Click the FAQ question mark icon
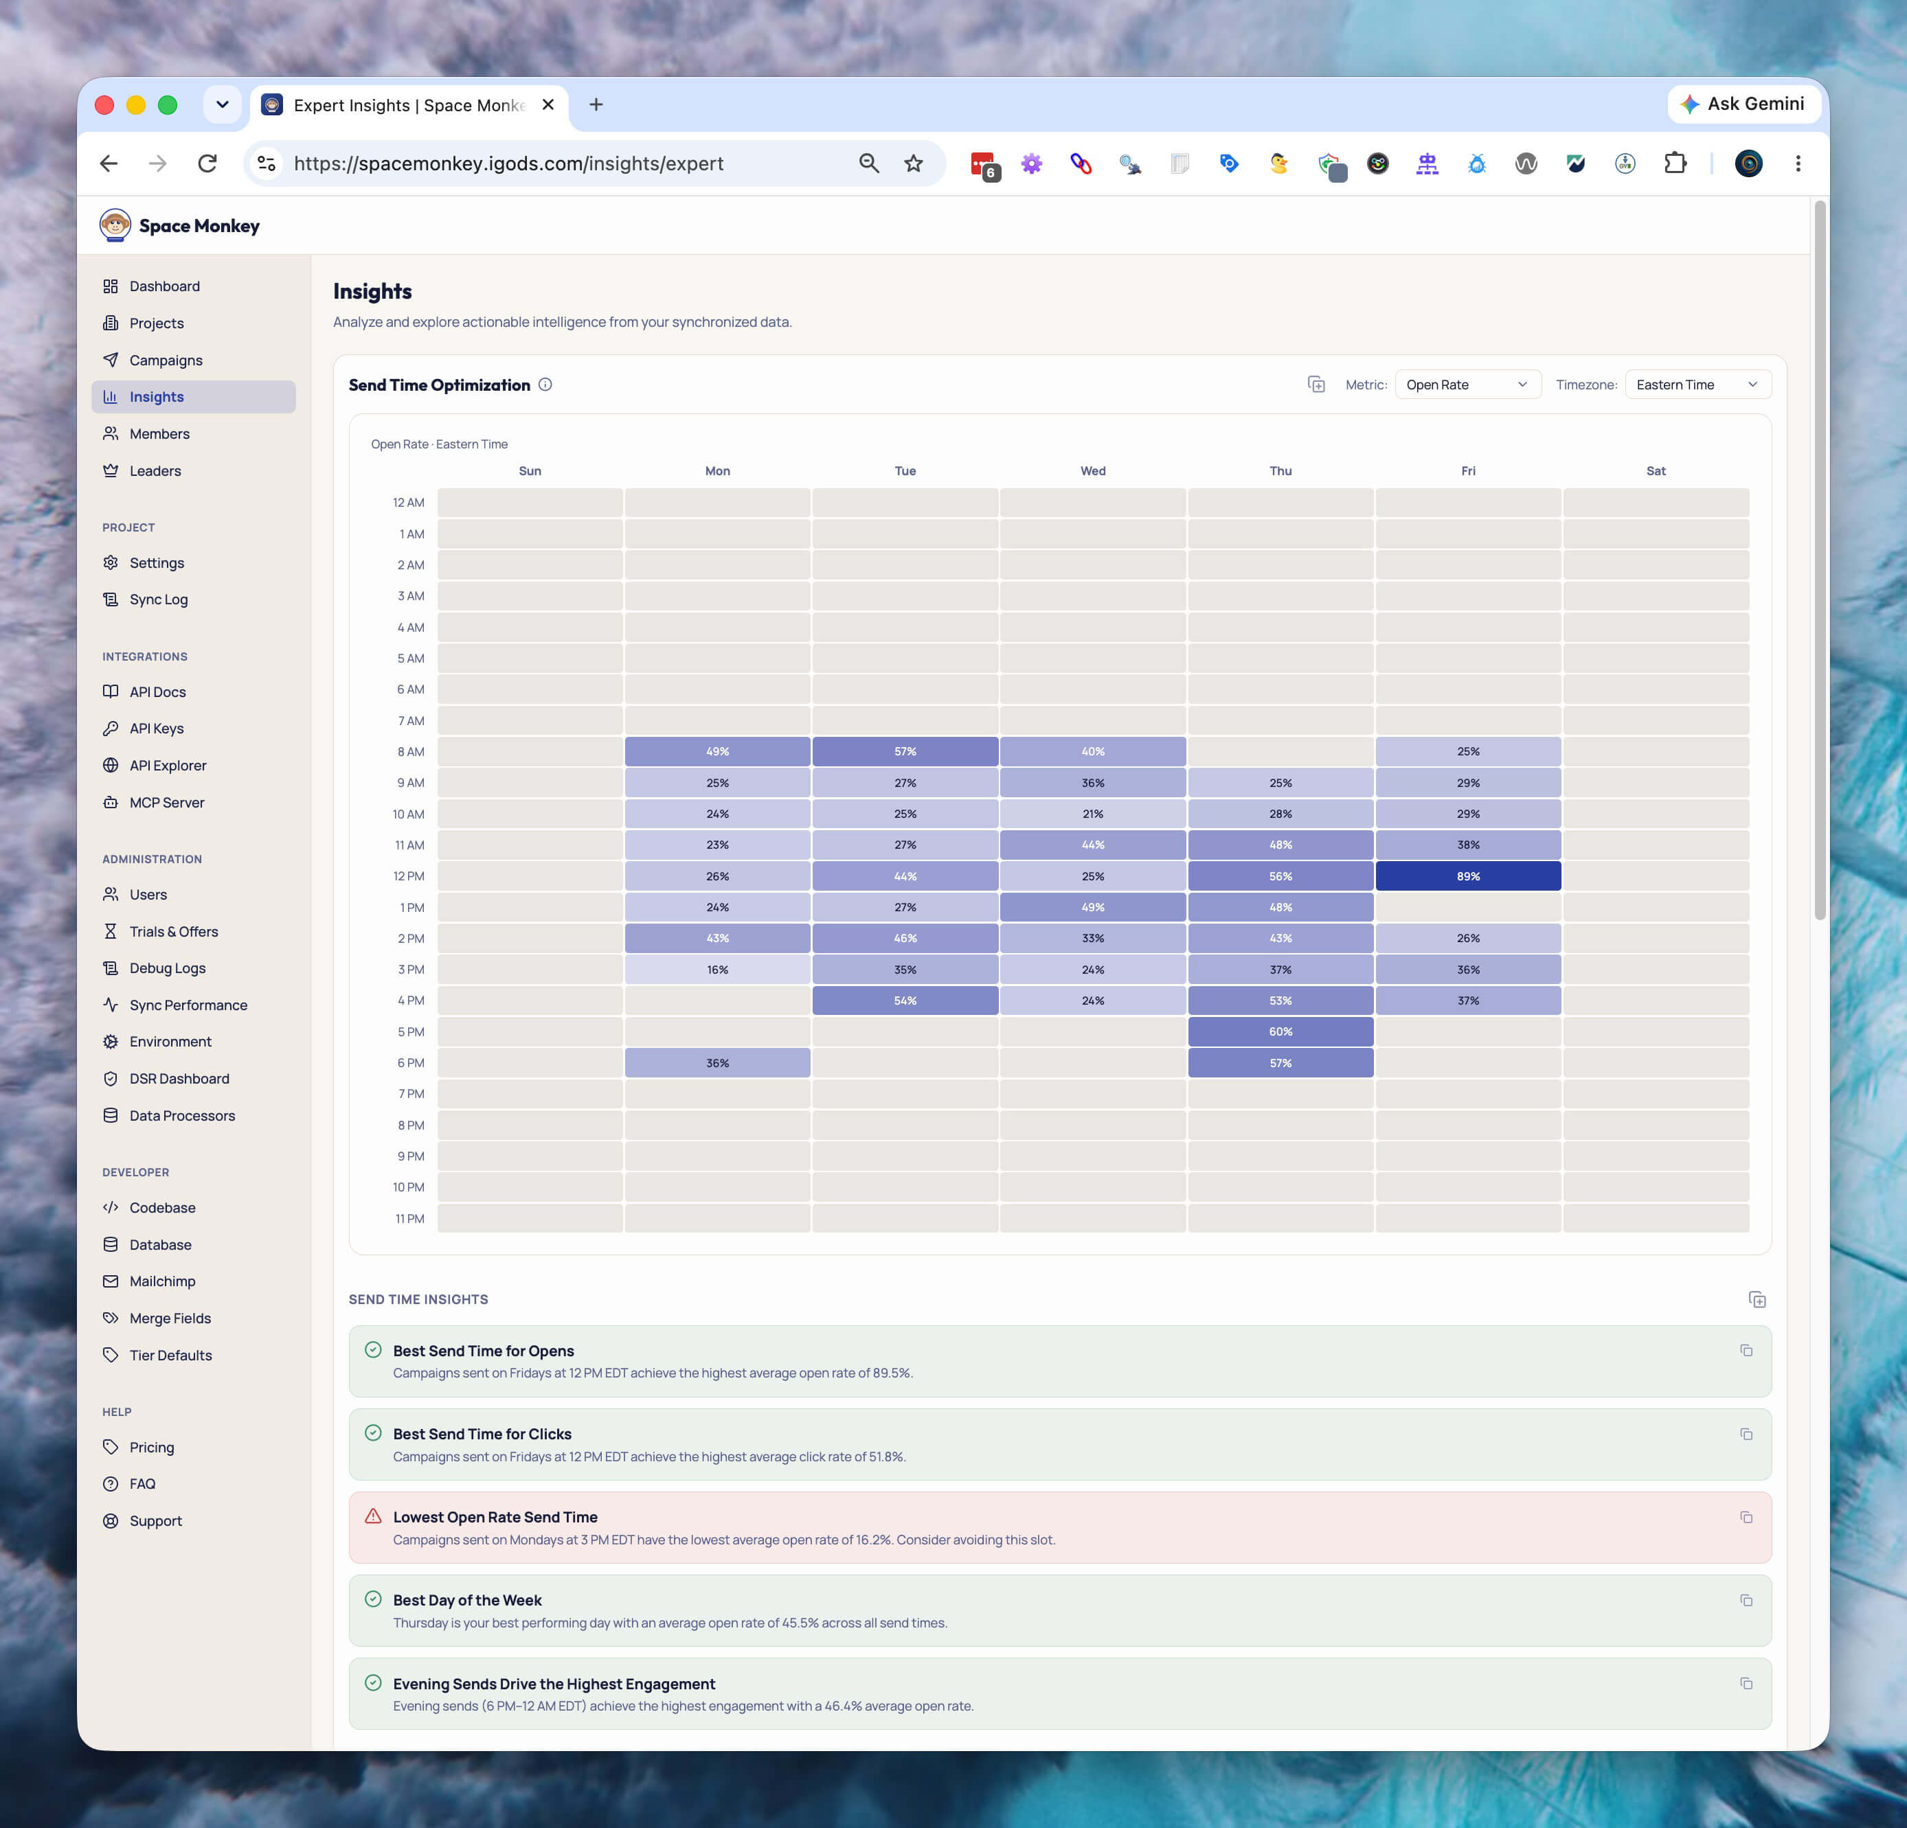This screenshot has height=1828, width=1907. click(x=111, y=1484)
